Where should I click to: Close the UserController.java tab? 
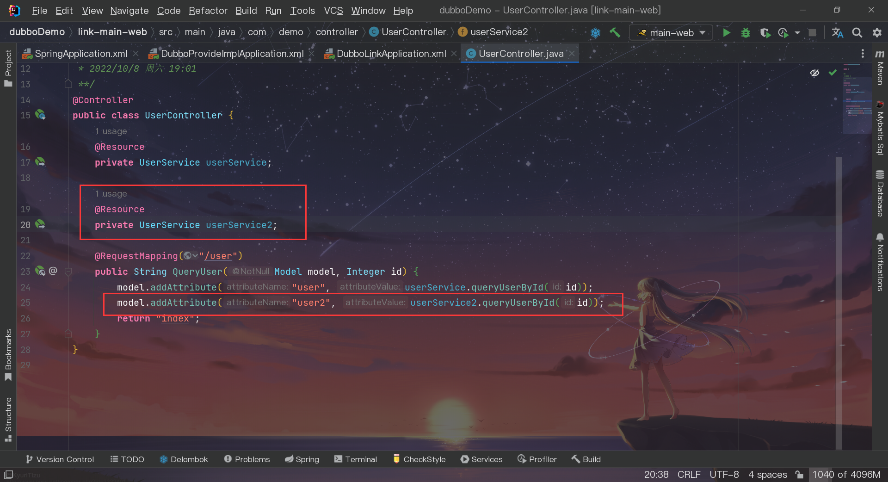tap(572, 54)
